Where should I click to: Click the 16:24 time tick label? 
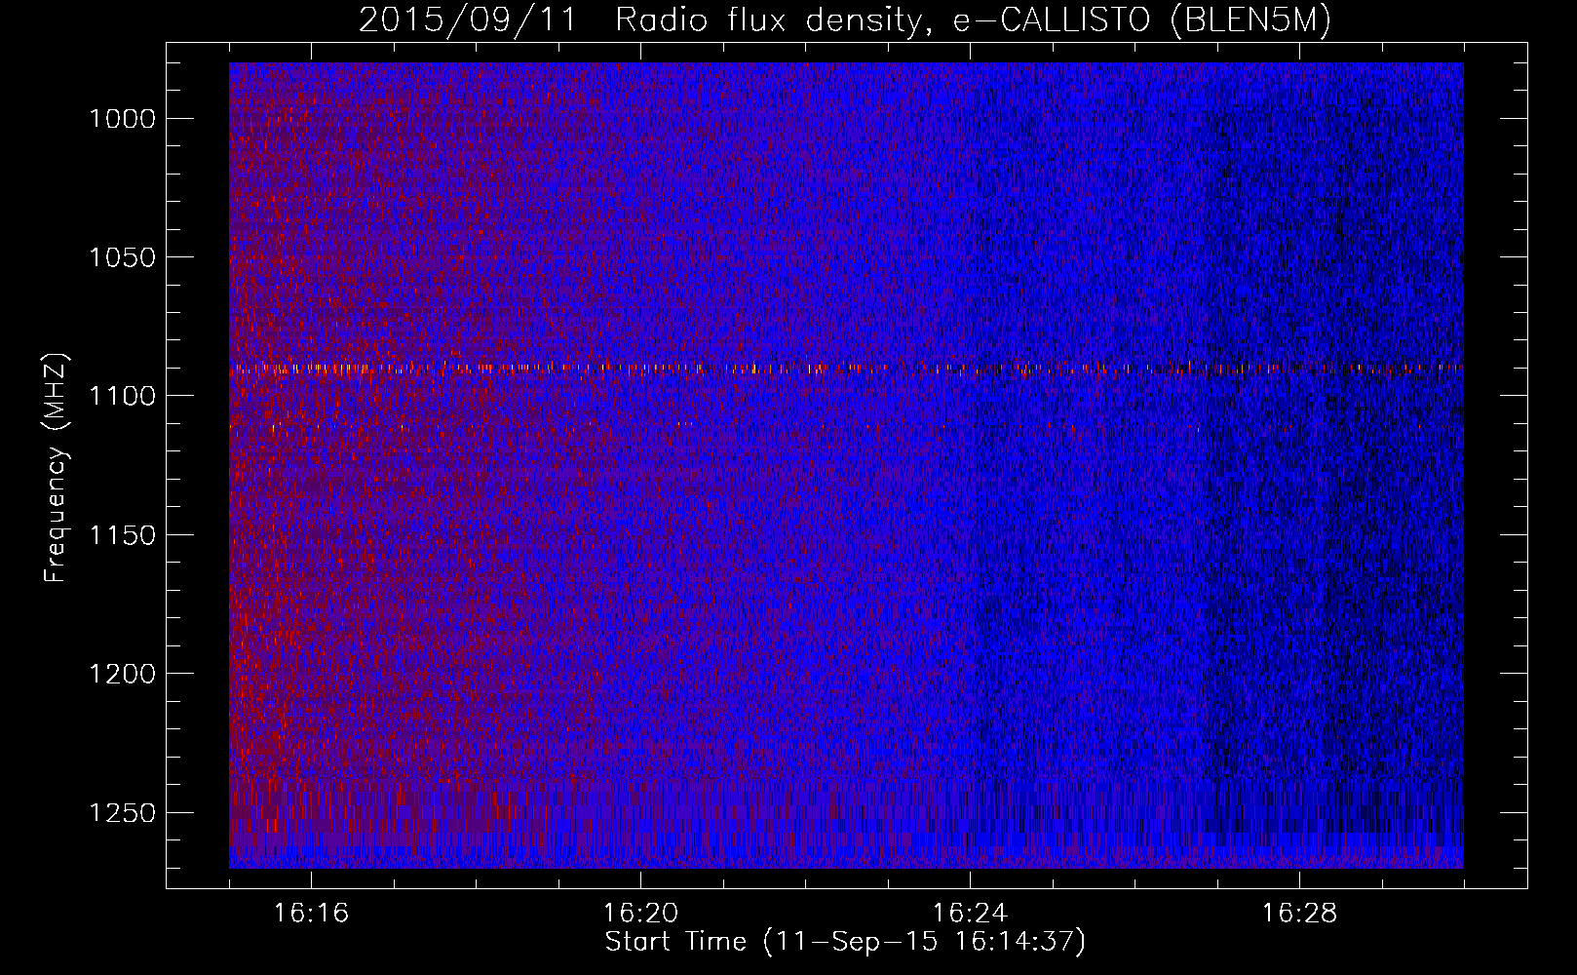[970, 914]
